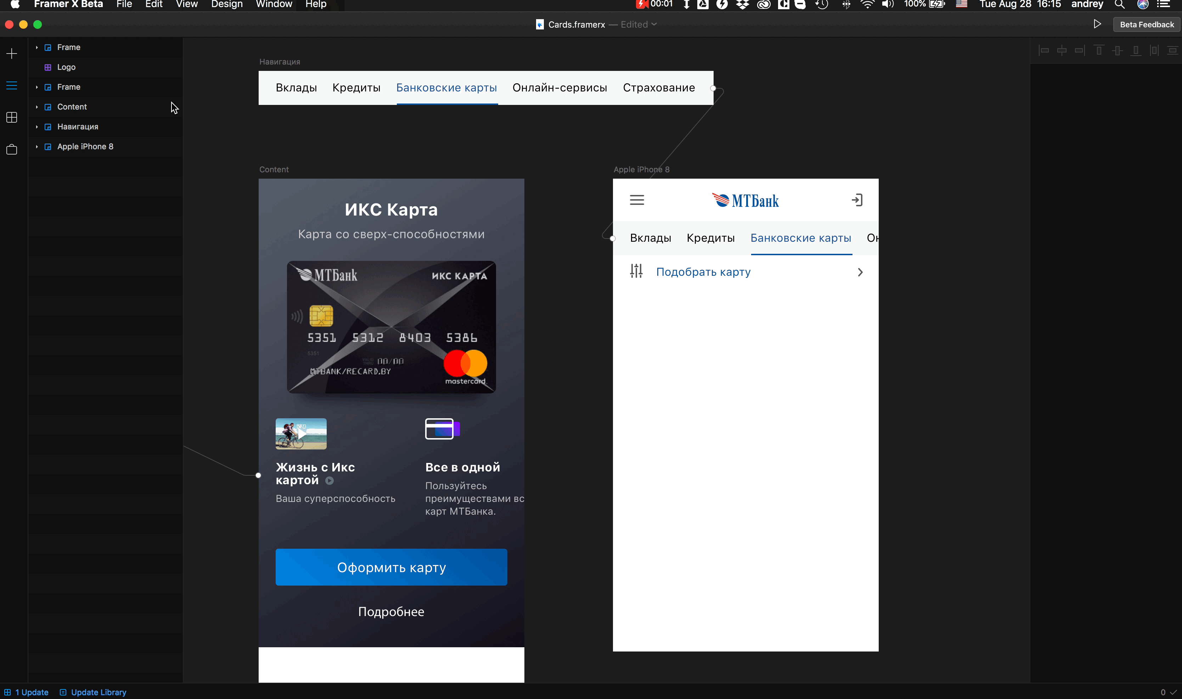This screenshot has height=699, width=1182.
Task: Select the Кредиты tab in Навигация frame
Action: coord(356,88)
